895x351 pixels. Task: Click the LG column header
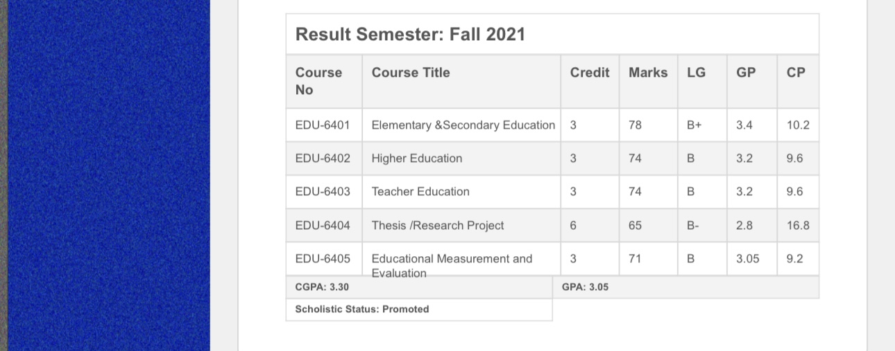(697, 73)
